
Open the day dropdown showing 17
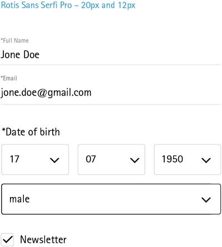coord(35,159)
